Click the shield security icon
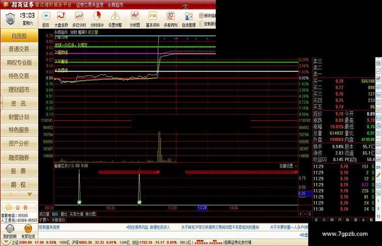This screenshot has width=382, height=246. (x=10, y=19)
